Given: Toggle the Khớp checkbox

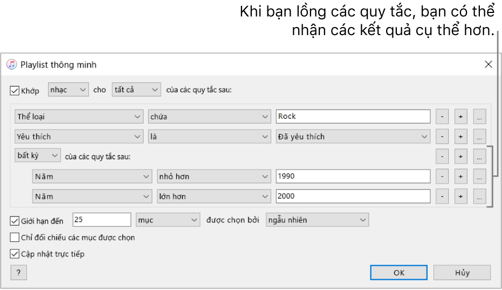Looking at the screenshot, I should click(x=15, y=91).
